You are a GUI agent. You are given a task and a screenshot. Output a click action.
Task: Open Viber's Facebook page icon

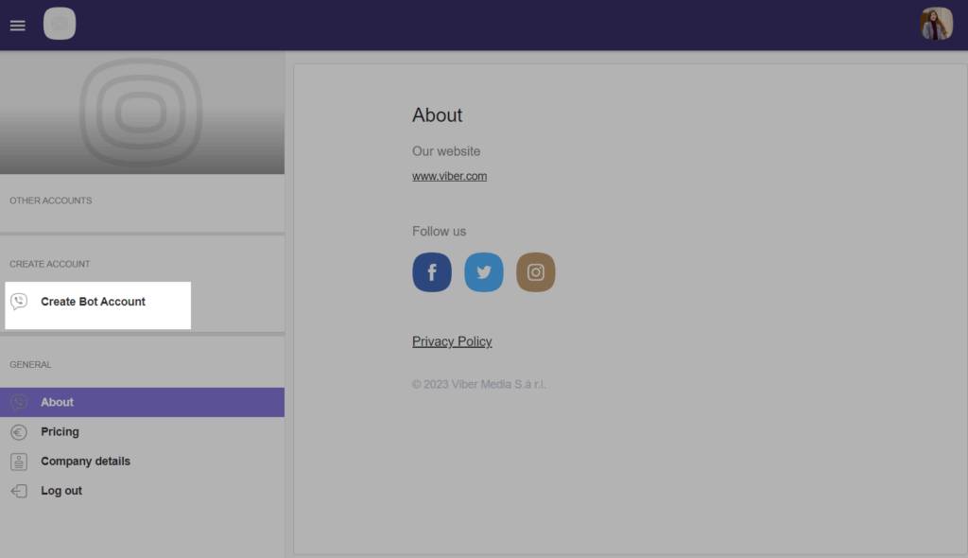coord(432,272)
